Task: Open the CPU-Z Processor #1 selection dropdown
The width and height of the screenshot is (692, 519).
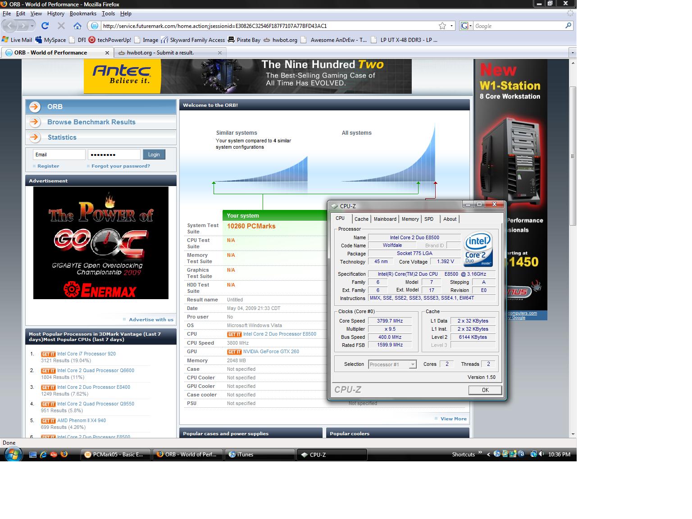Action: (413, 364)
